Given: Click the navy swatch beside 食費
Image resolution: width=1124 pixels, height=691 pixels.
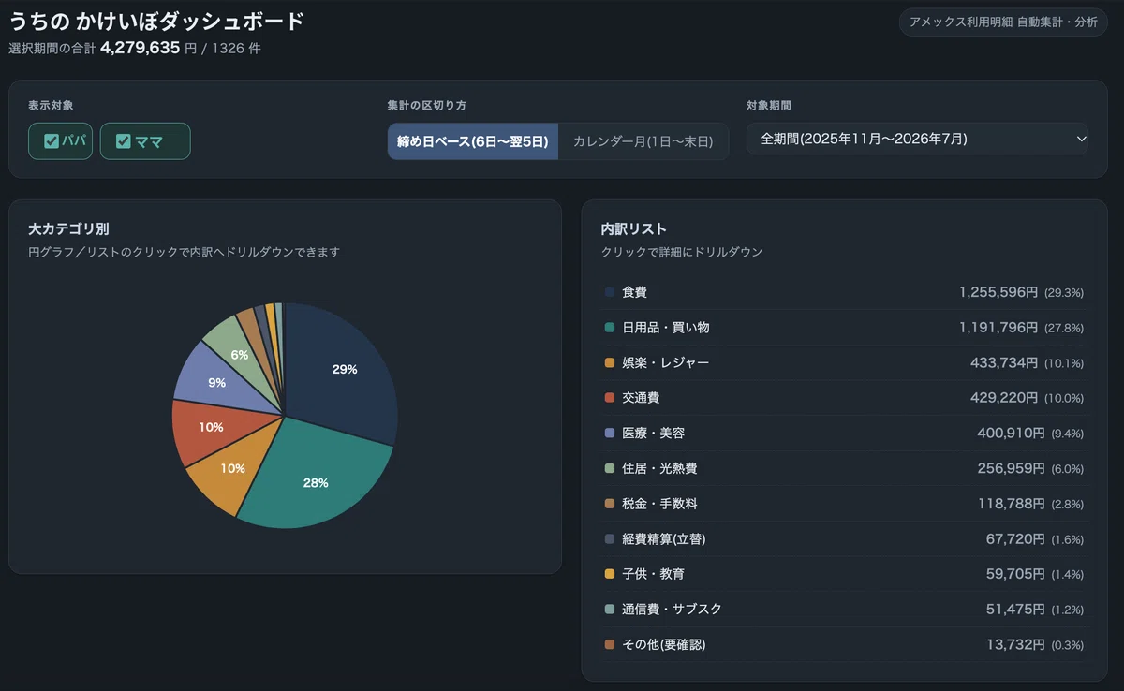Looking at the screenshot, I should click(x=610, y=292).
